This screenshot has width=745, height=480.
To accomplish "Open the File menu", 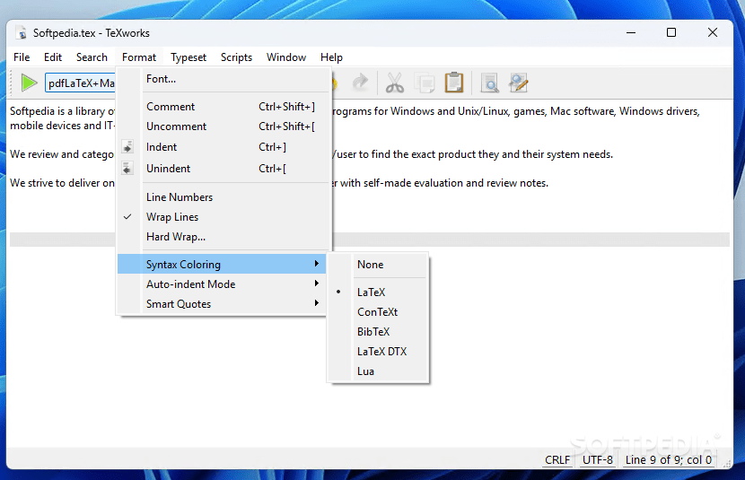I will (x=22, y=57).
